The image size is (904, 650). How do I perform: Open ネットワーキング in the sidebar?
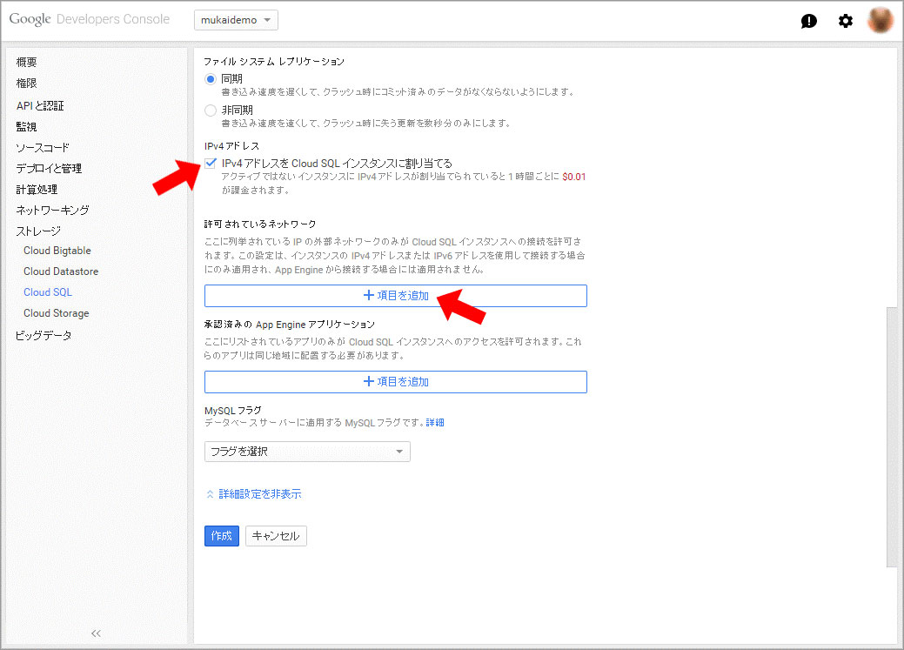[52, 210]
